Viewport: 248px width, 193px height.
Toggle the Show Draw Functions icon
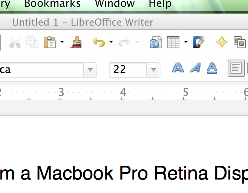point(199,42)
